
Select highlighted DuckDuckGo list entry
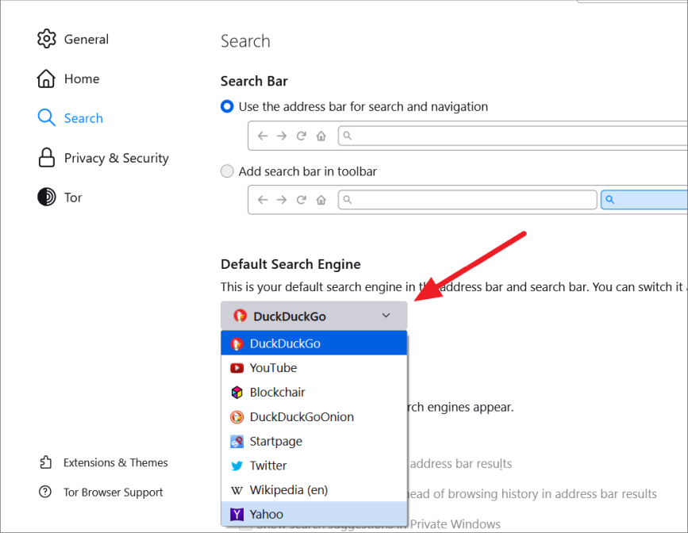tap(285, 344)
